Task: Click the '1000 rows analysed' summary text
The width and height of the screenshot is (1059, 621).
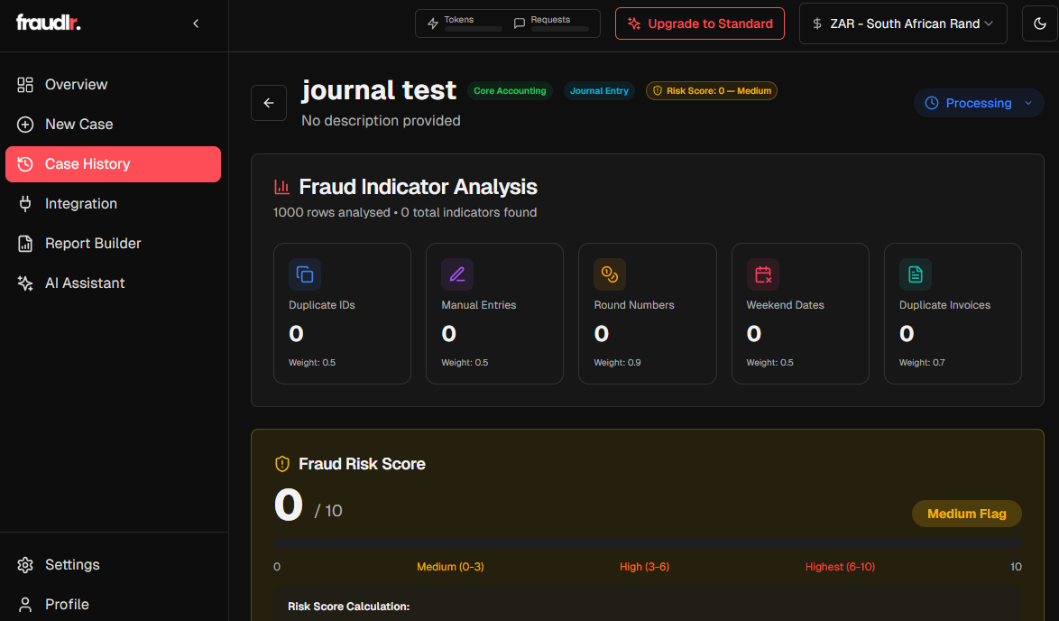Action: [x=332, y=212]
